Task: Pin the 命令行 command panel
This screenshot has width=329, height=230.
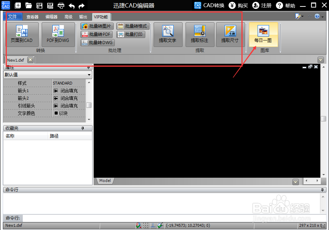Action: point(322,190)
